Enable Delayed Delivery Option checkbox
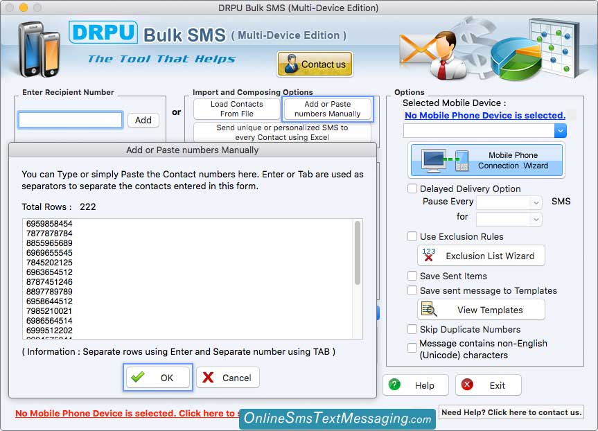The height and width of the screenshot is (431, 598). point(412,188)
